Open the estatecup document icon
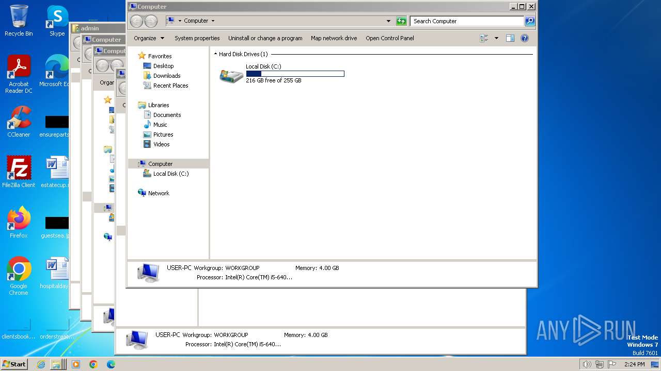The image size is (661, 371). (x=56, y=172)
